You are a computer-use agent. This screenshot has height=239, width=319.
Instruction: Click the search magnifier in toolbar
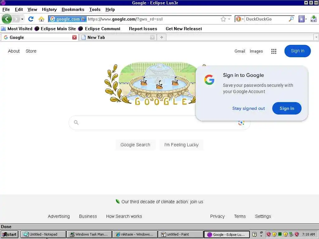291,19
